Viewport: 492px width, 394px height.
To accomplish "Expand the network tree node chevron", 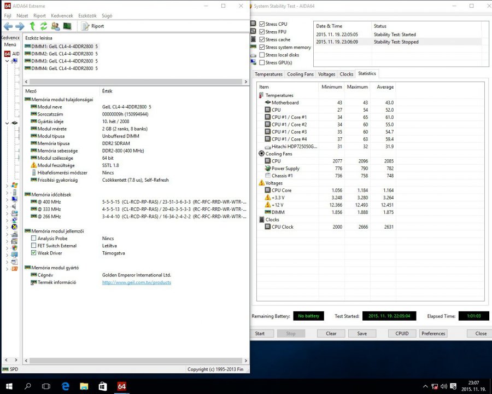I will (x=7, y=220).
